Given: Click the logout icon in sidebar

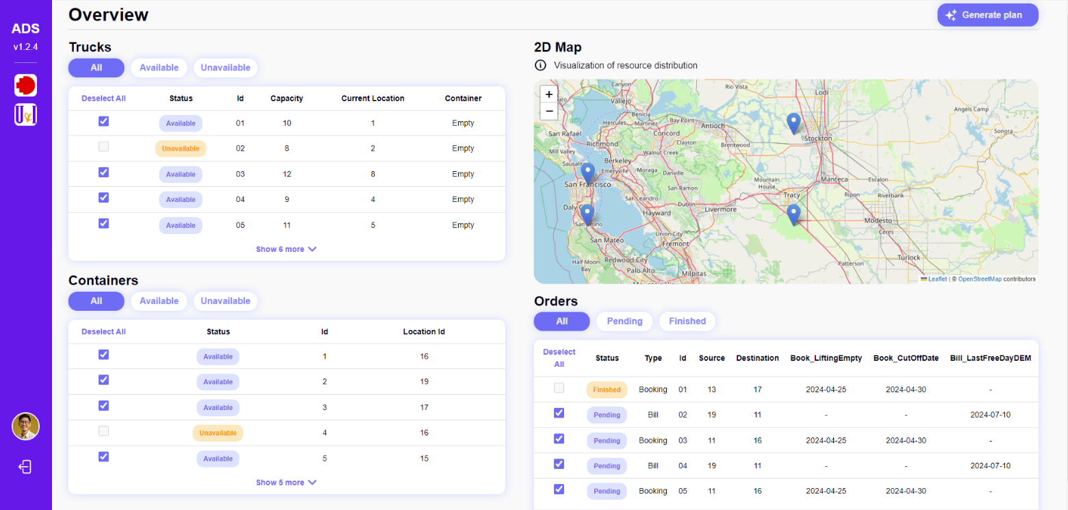Looking at the screenshot, I should [x=25, y=467].
